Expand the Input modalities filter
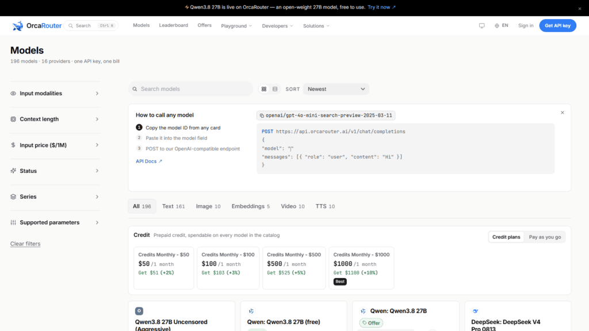This screenshot has width=589, height=331. (55, 94)
